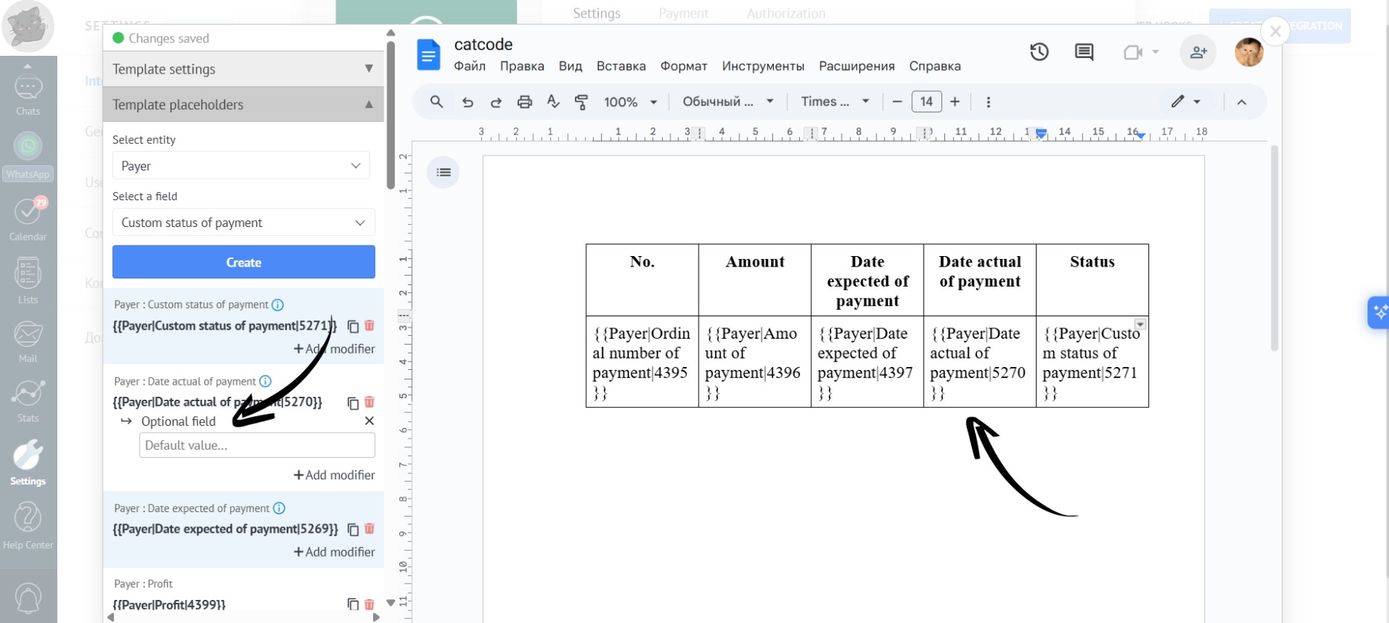Click Add modifier under Date expected of payment
The image size is (1389, 623).
(x=334, y=552)
